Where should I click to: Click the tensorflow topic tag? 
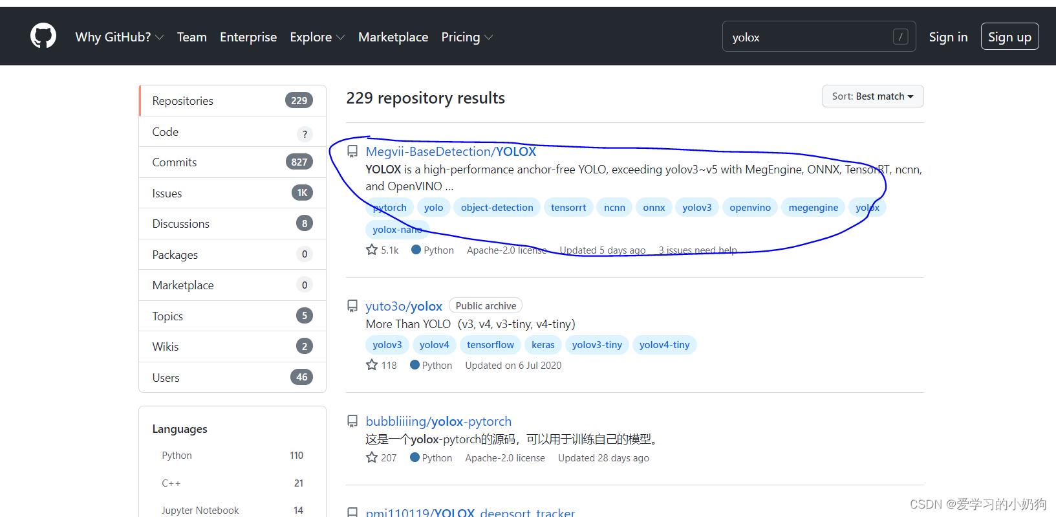click(490, 345)
